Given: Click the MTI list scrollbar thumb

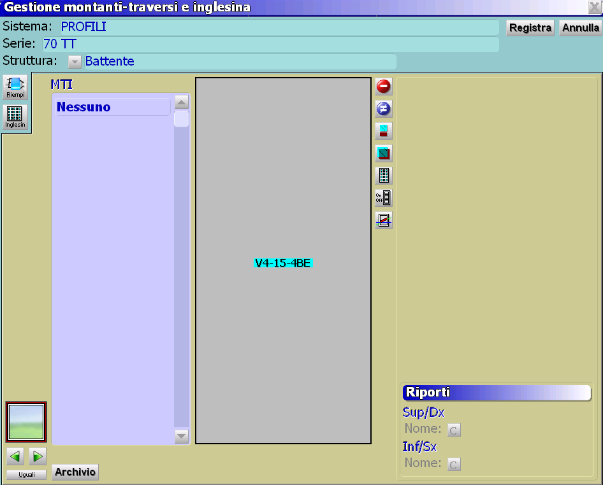Looking at the screenshot, I should (182, 118).
